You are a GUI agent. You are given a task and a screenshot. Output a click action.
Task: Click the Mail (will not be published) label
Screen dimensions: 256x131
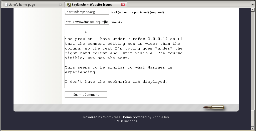[x=137, y=12]
